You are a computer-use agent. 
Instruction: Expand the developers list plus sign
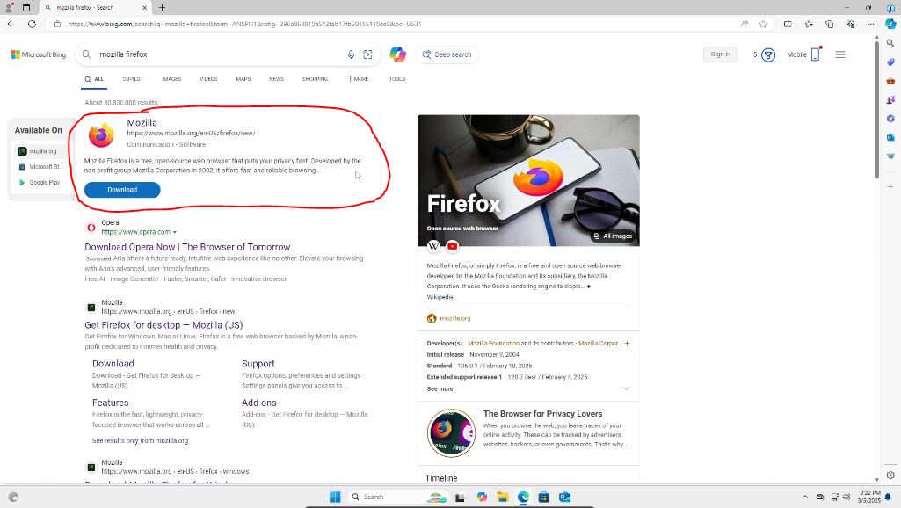(x=627, y=343)
